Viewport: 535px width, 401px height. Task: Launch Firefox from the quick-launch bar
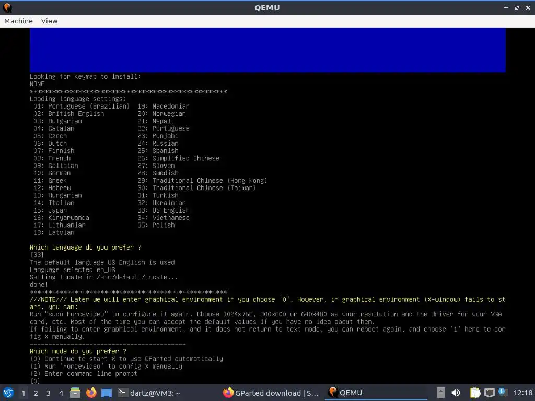pyautogui.click(x=91, y=393)
